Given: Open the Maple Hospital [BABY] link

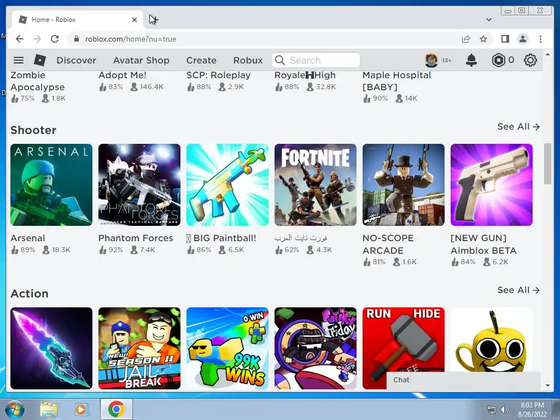Looking at the screenshot, I should click(396, 81).
